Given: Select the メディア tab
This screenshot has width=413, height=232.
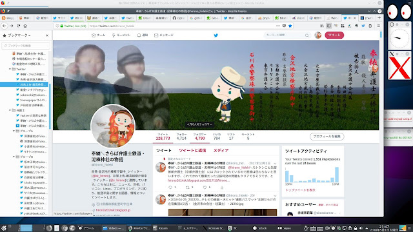Looking at the screenshot, I should [221, 150].
